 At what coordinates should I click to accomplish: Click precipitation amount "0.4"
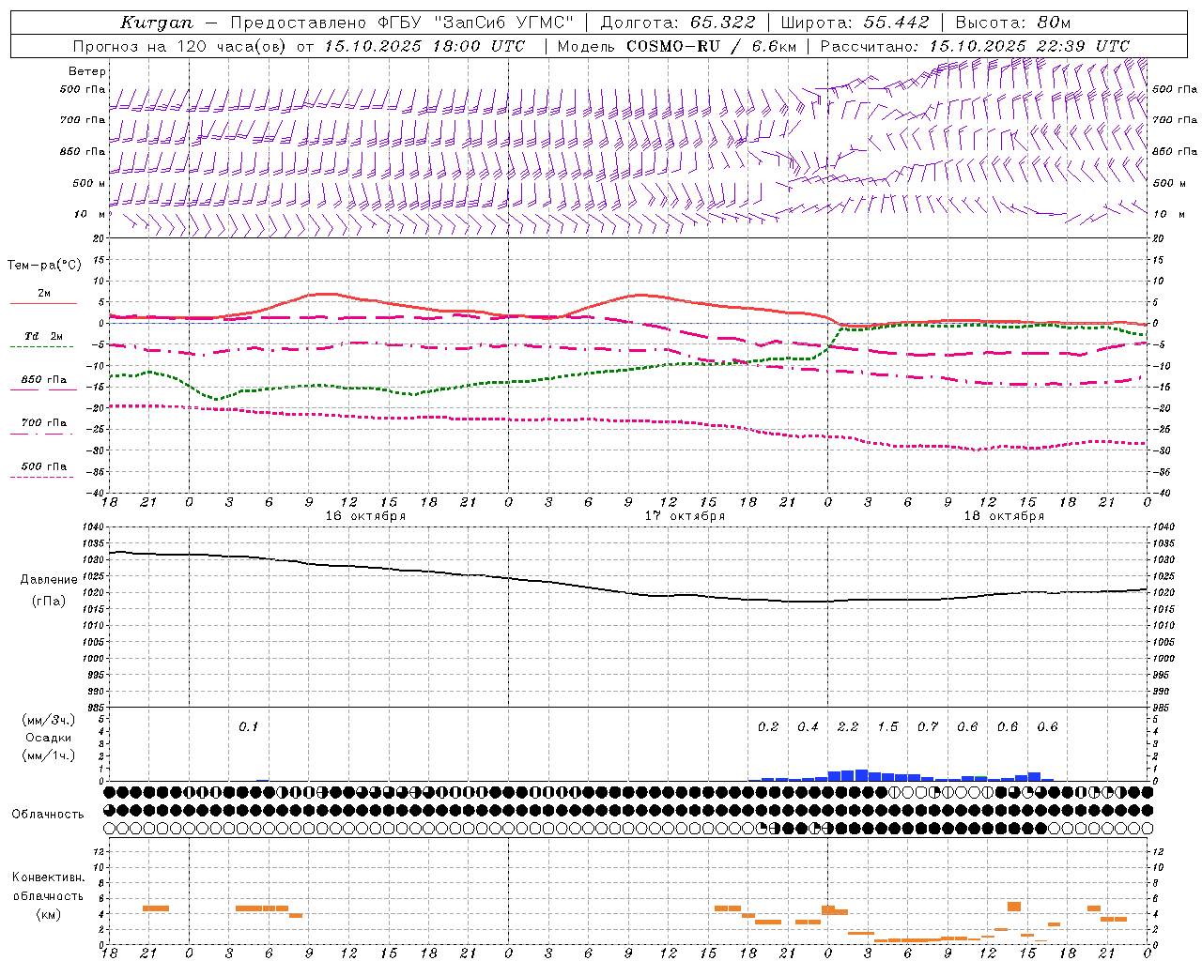808,726
